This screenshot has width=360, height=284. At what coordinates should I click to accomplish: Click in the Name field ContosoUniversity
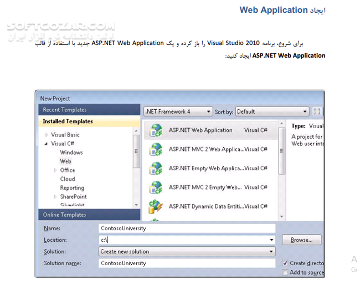pos(187,228)
